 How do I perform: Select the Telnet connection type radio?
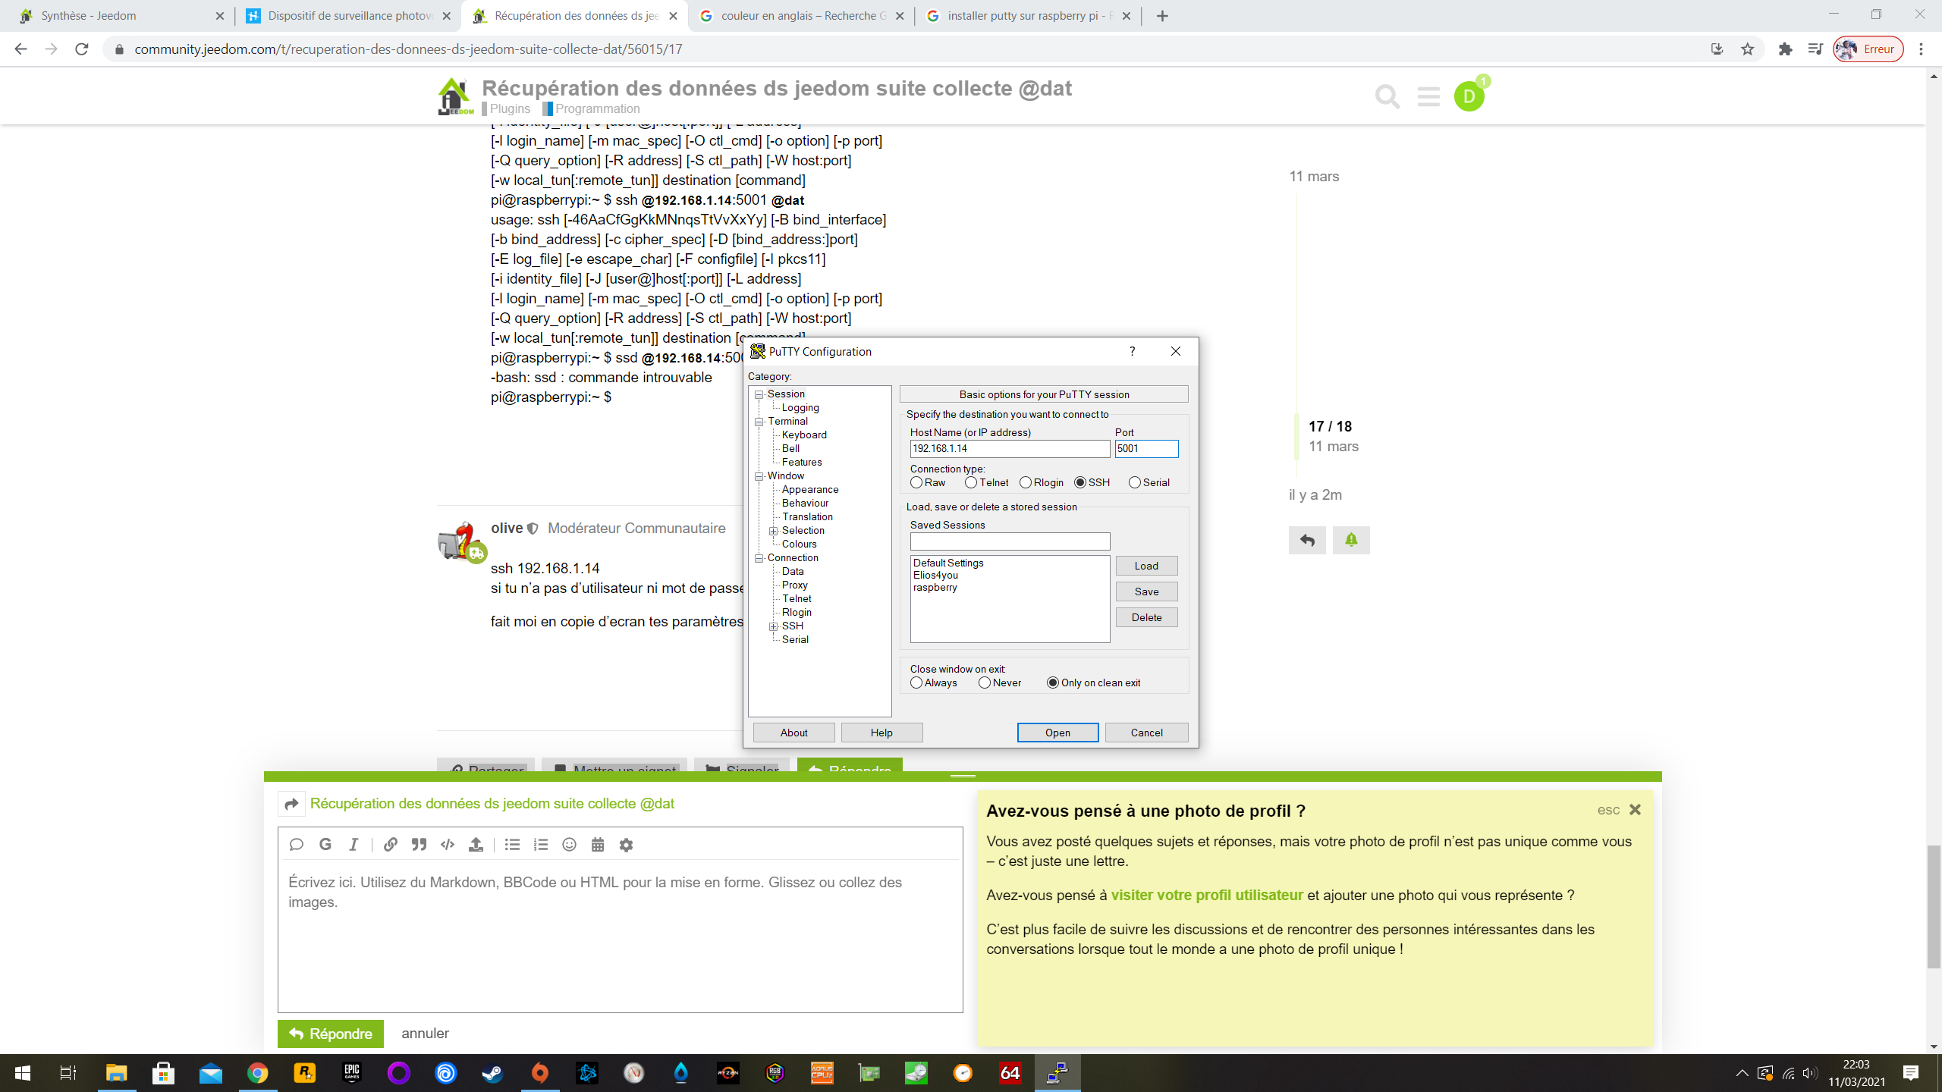pyautogui.click(x=971, y=482)
